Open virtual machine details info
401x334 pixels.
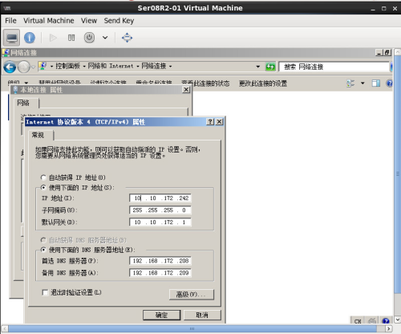coord(30,38)
